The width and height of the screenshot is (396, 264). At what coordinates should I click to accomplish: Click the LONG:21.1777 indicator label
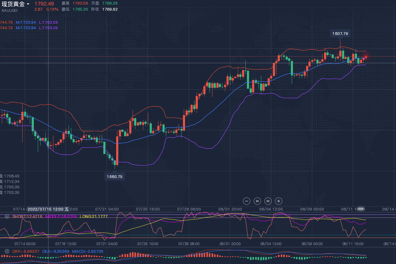(x=94, y=216)
